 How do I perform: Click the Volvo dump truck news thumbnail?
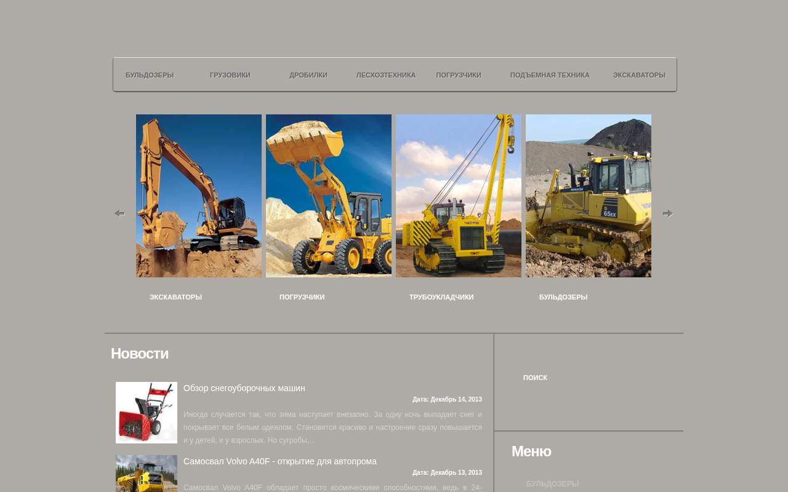[147, 474]
